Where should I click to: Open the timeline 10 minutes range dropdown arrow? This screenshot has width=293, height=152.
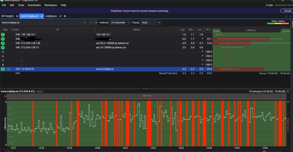click(x=288, y=92)
